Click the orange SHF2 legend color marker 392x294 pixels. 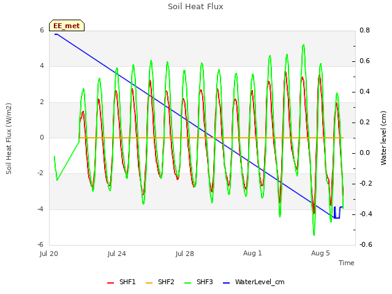pos(149,283)
